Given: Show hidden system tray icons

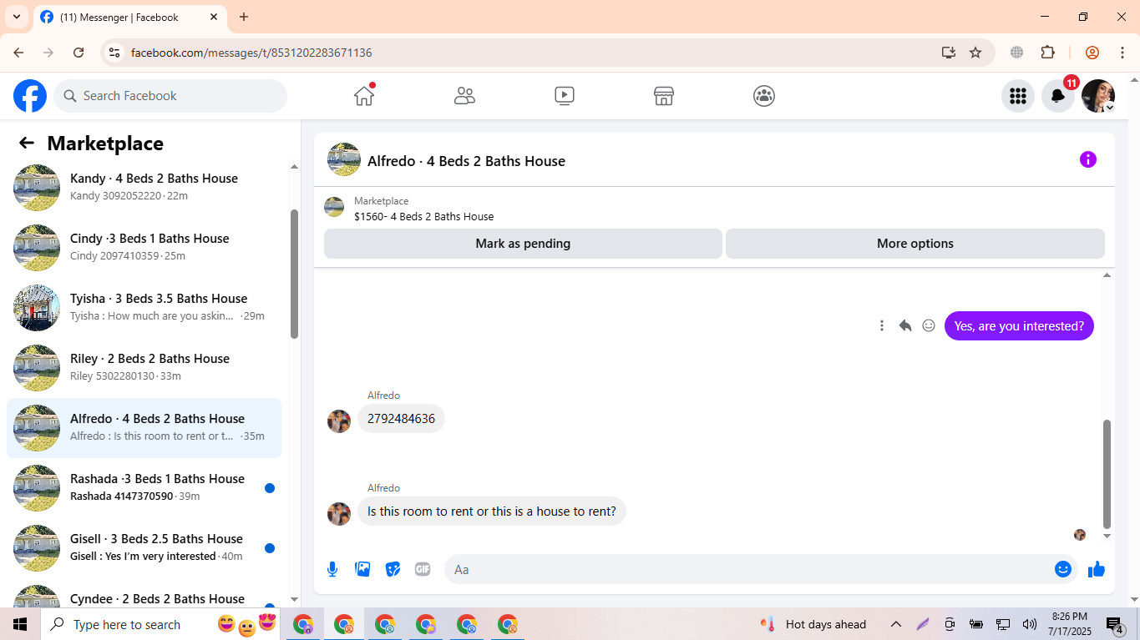Looking at the screenshot, I should (x=896, y=624).
